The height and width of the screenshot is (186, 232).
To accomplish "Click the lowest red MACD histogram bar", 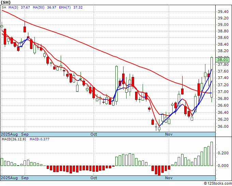I will tap(159, 171).
